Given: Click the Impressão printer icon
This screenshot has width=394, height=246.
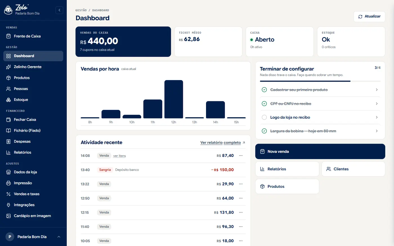Looking at the screenshot, I should click(8, 183).
